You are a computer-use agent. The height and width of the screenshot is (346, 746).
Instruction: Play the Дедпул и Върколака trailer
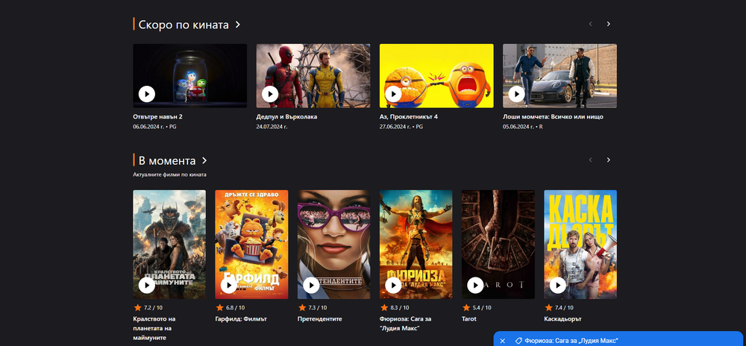270,94
